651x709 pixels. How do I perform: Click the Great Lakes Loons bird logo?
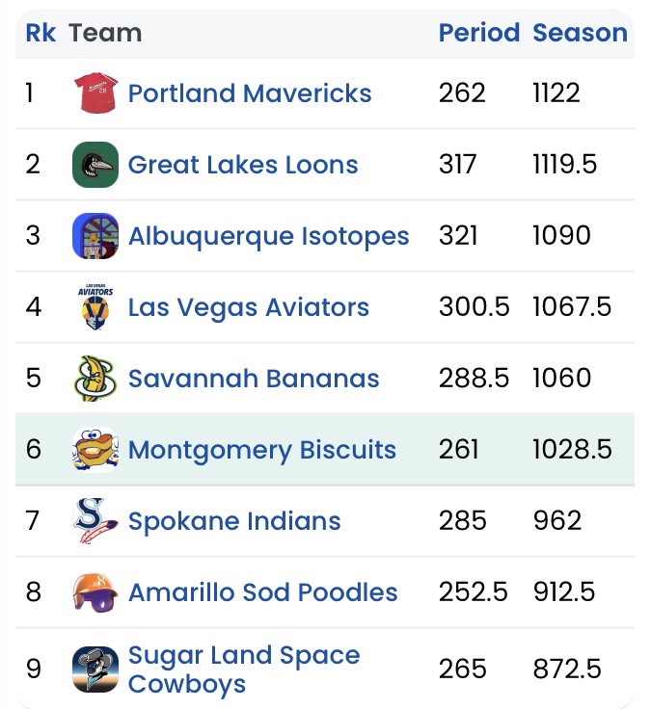[95, 164]
